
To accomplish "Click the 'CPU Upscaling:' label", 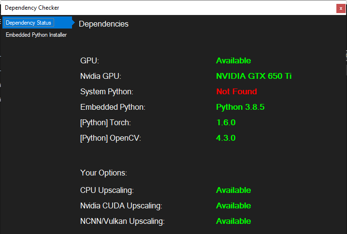I will (107, 190).
